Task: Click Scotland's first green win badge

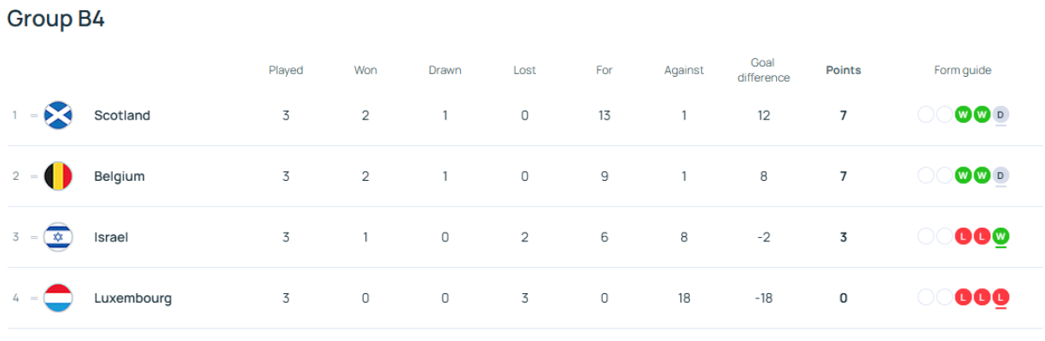Action: [964, 115]
